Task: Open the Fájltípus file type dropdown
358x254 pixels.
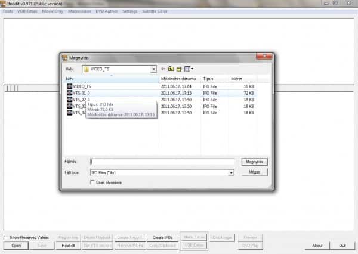Action: coord(231,172)
